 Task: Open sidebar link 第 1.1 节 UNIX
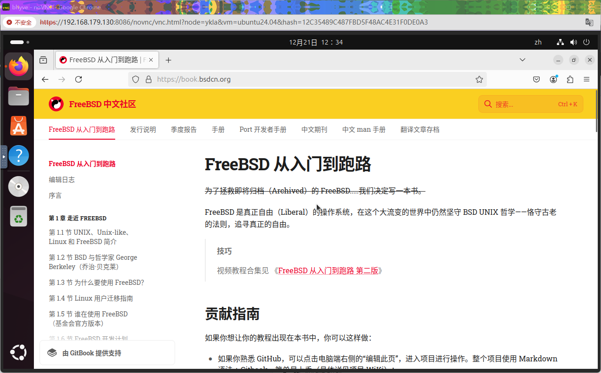pyautogui.click(x=89, y=237)
